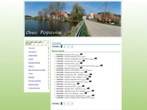Open Kontakt in the sidebar menu

(x=31, y=77)
